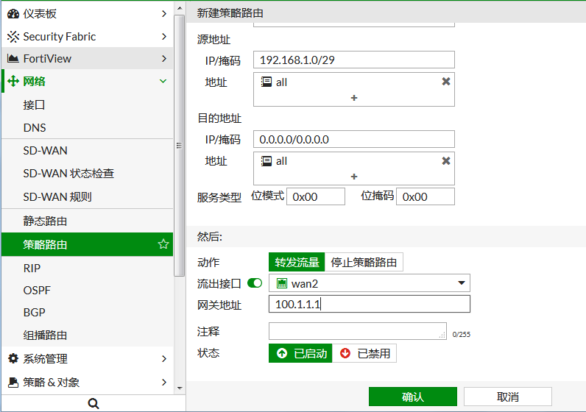Viewport: 586px width, 412px height.
Task: Select 已启动 status option
Action: coord(301,353)
